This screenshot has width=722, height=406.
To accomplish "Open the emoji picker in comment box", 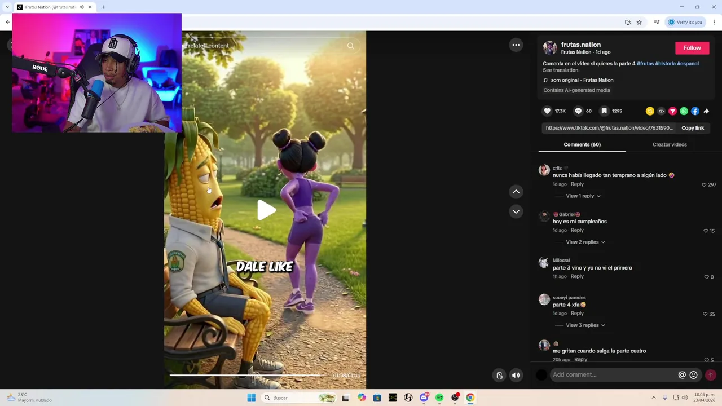I will coord(694,375).
